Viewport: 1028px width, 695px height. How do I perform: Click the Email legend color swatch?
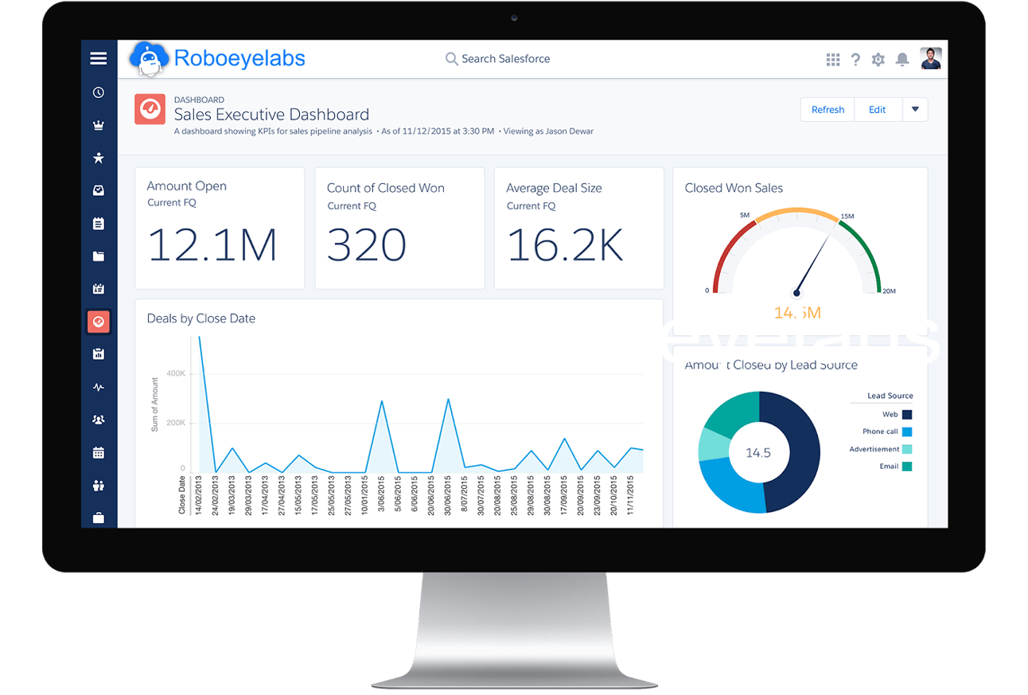click(x=907, y=467)
